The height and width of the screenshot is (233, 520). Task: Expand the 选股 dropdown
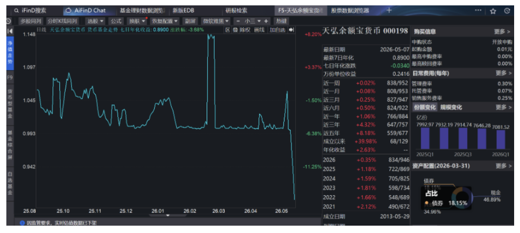pos(95,21)
